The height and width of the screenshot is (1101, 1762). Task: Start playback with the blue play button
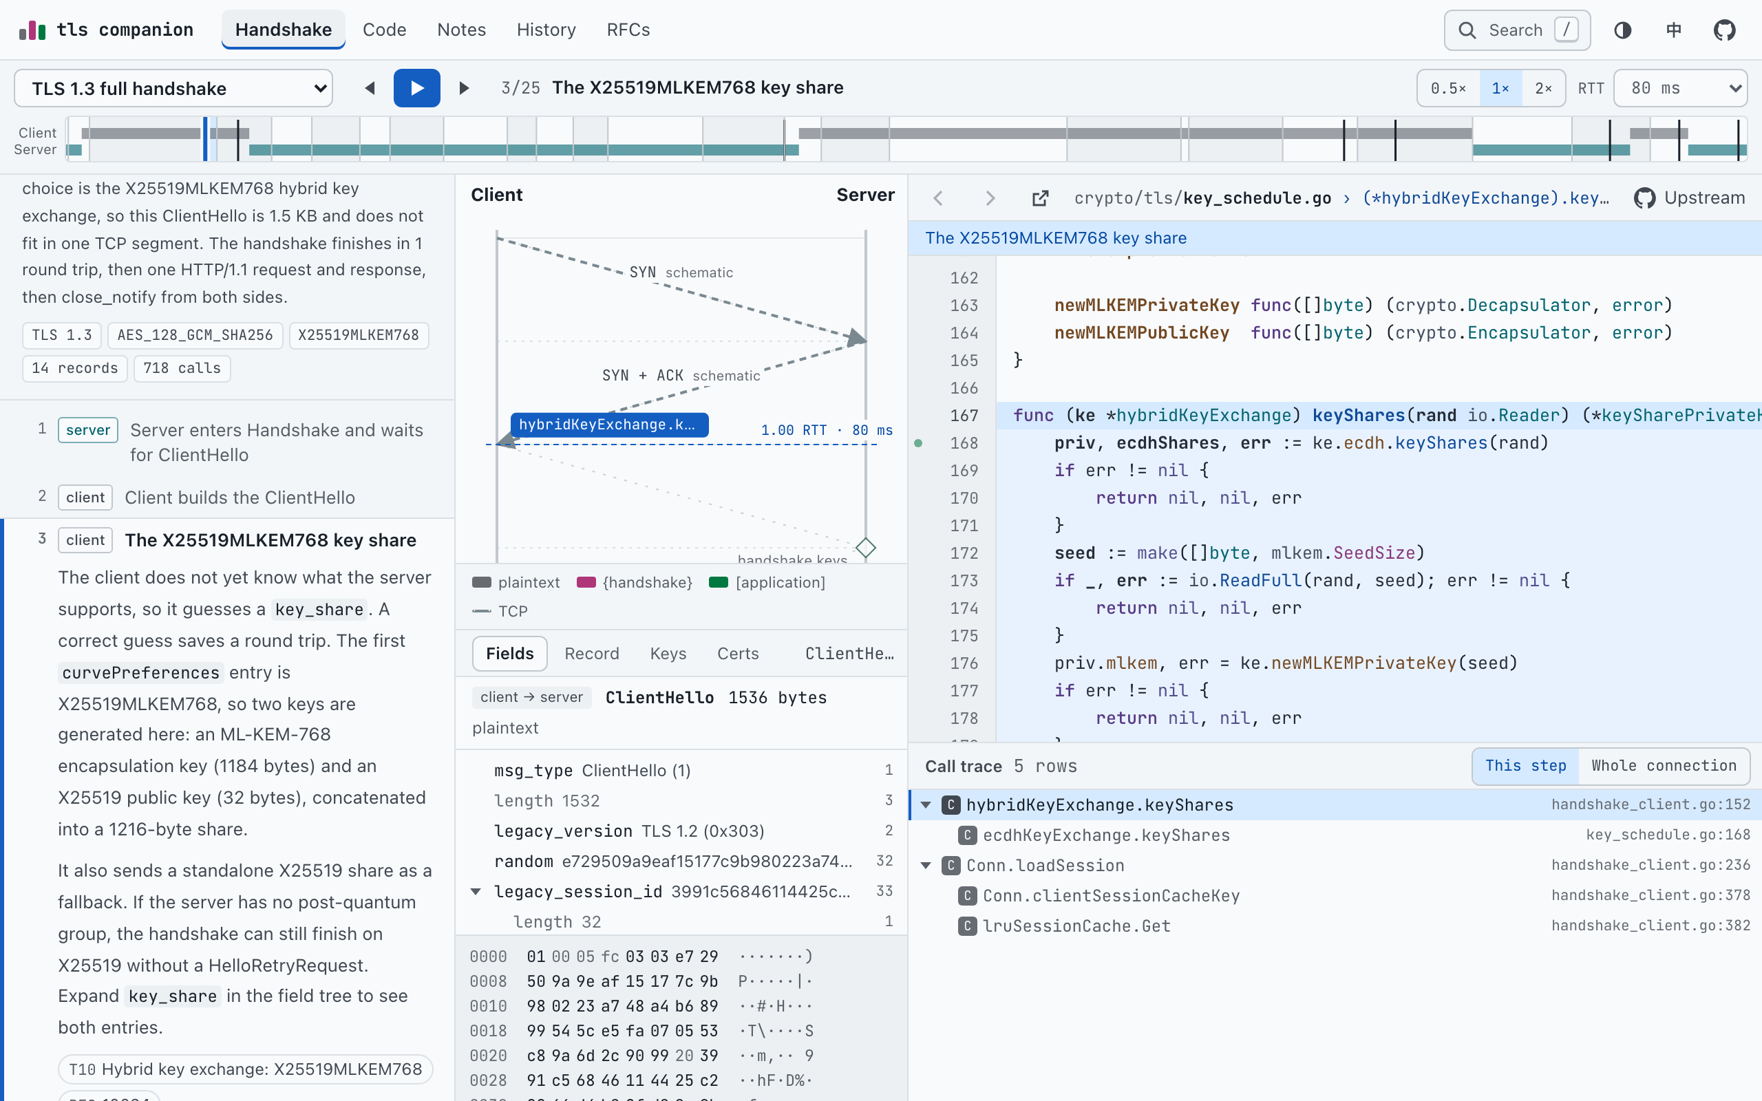click(416, 88)
